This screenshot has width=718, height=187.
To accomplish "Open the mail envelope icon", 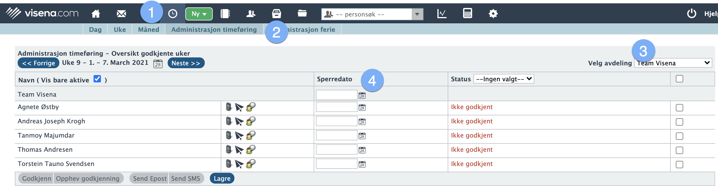I will pos(121,14).
